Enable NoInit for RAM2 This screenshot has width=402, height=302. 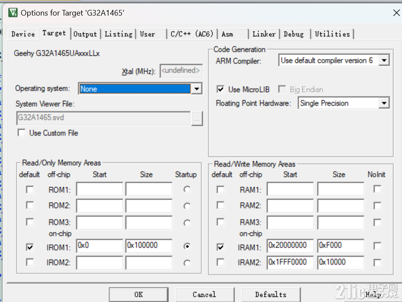(377, 206)
